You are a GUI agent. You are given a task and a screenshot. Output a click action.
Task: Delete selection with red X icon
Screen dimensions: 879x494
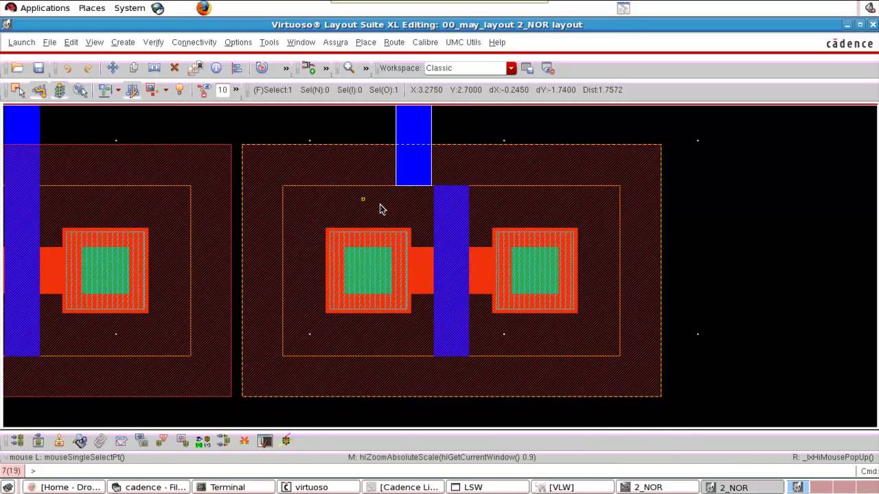point(174,68)
